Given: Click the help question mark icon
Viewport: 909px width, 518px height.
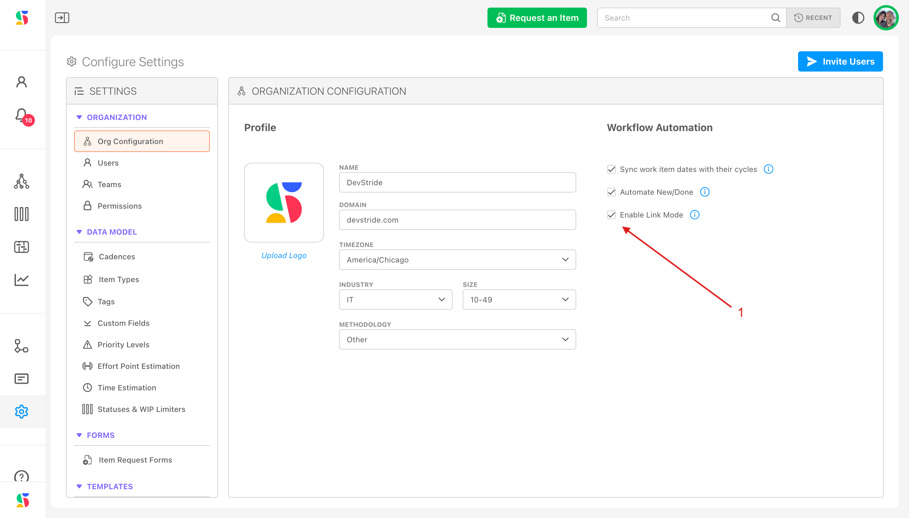Looking at the screenshot, I should [21, 476].
